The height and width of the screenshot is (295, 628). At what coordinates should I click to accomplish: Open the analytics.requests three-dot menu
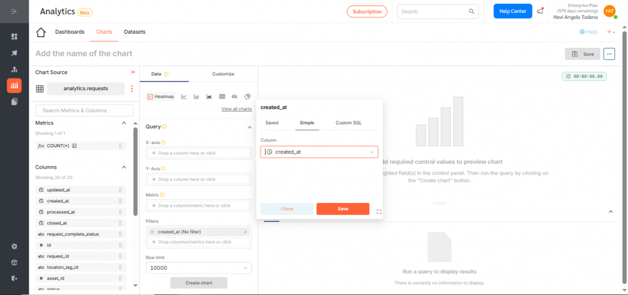pyautogui.click(x=131, y=89)
